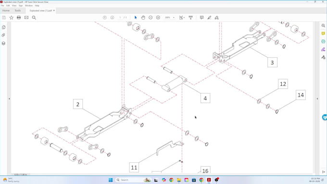Open the Help menu

point(37,6)
